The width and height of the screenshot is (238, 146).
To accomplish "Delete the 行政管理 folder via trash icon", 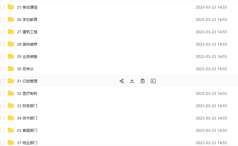I will pyautogui.click(x=142, y=81).
